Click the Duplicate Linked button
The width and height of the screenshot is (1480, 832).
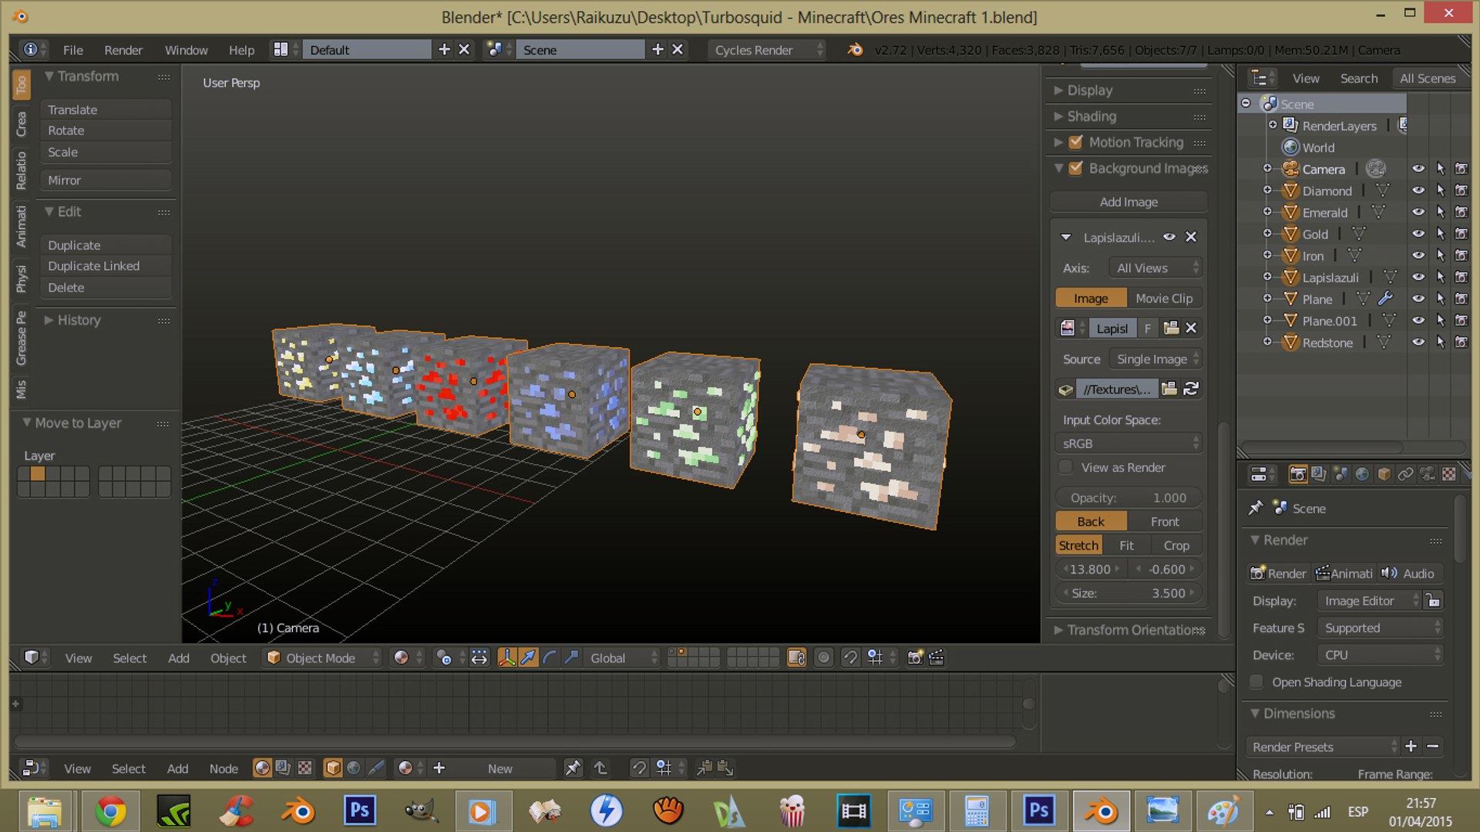(x=106, y=266)
